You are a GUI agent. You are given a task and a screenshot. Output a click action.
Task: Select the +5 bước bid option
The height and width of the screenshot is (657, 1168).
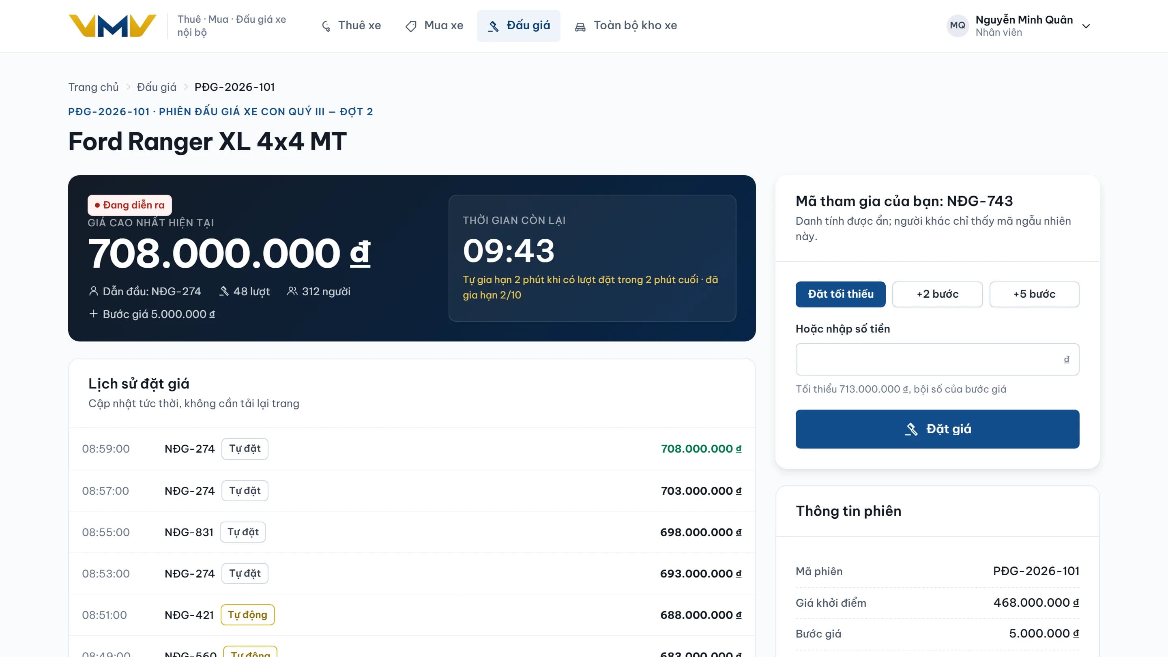1034,294
